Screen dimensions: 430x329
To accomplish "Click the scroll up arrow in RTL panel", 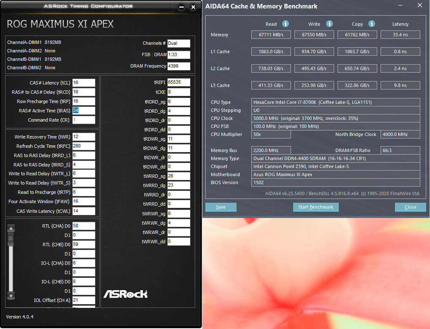I will tap(11, 228).
